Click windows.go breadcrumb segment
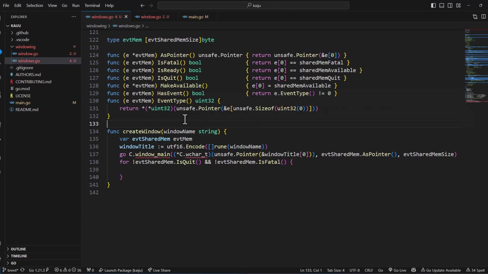 tap(127, 26)
